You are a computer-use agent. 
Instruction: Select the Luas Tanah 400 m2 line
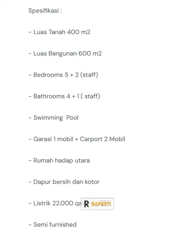pos(59,32)
